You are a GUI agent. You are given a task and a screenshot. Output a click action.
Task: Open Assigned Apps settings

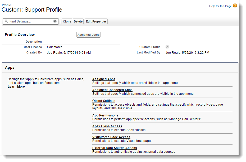tap(104, 79)
